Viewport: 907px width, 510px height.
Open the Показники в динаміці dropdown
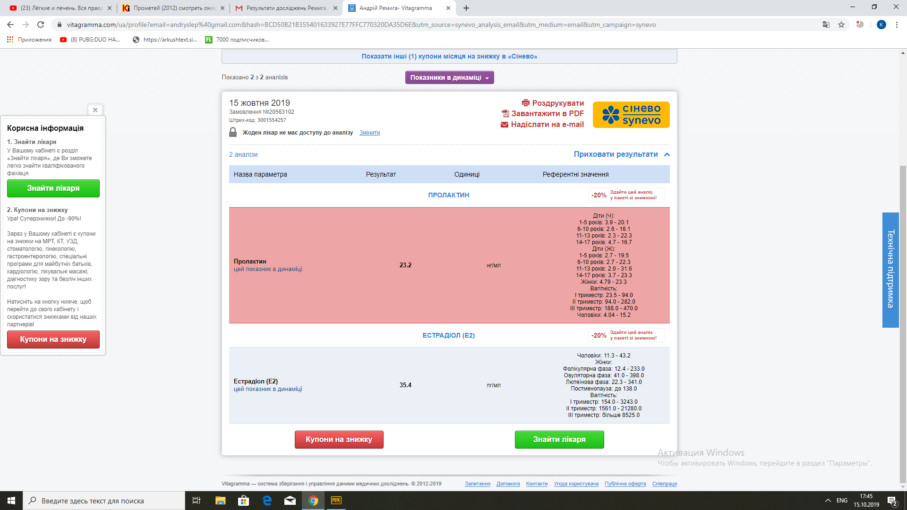(449, 77)
